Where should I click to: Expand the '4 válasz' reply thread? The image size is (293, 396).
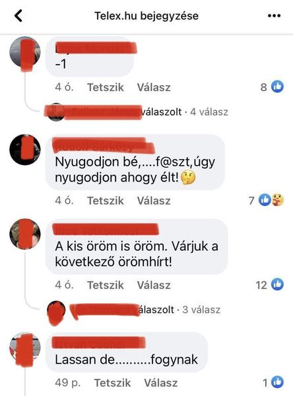coord(209,112)
